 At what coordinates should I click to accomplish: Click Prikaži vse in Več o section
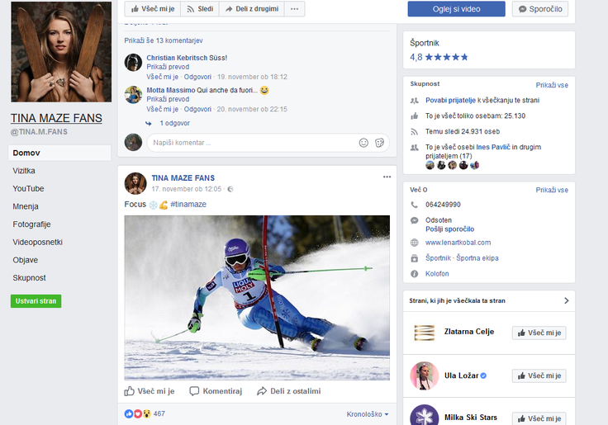[552, 191]
